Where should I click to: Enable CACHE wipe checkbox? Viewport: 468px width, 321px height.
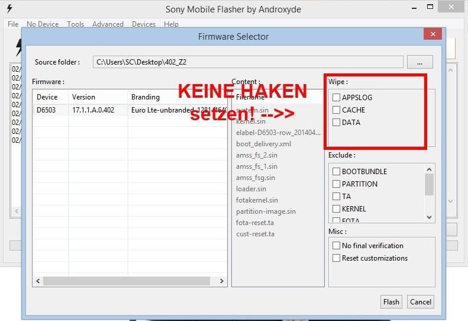337,110
